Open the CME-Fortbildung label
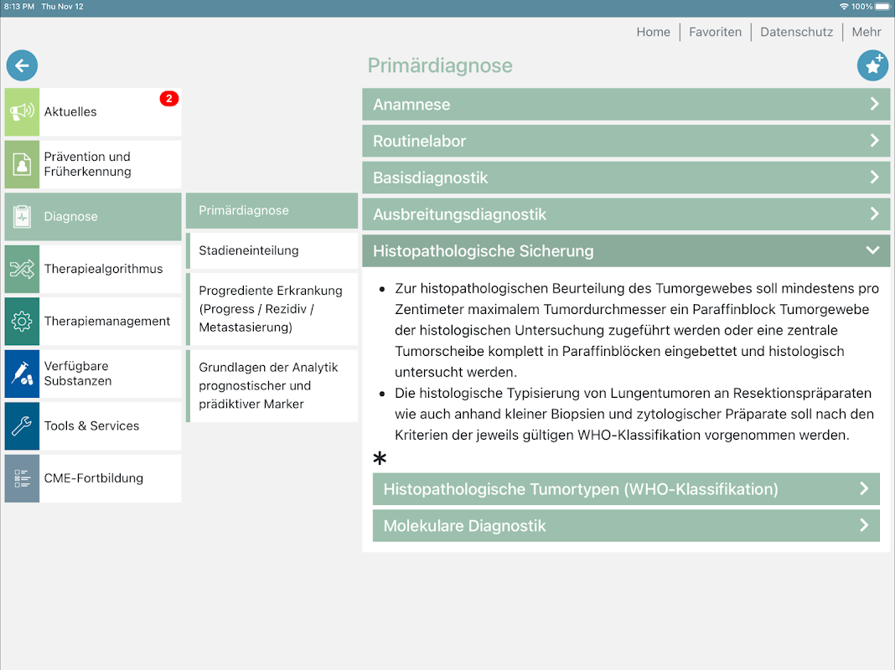This screenshot has width=895, height=670. tap(94, 478)
